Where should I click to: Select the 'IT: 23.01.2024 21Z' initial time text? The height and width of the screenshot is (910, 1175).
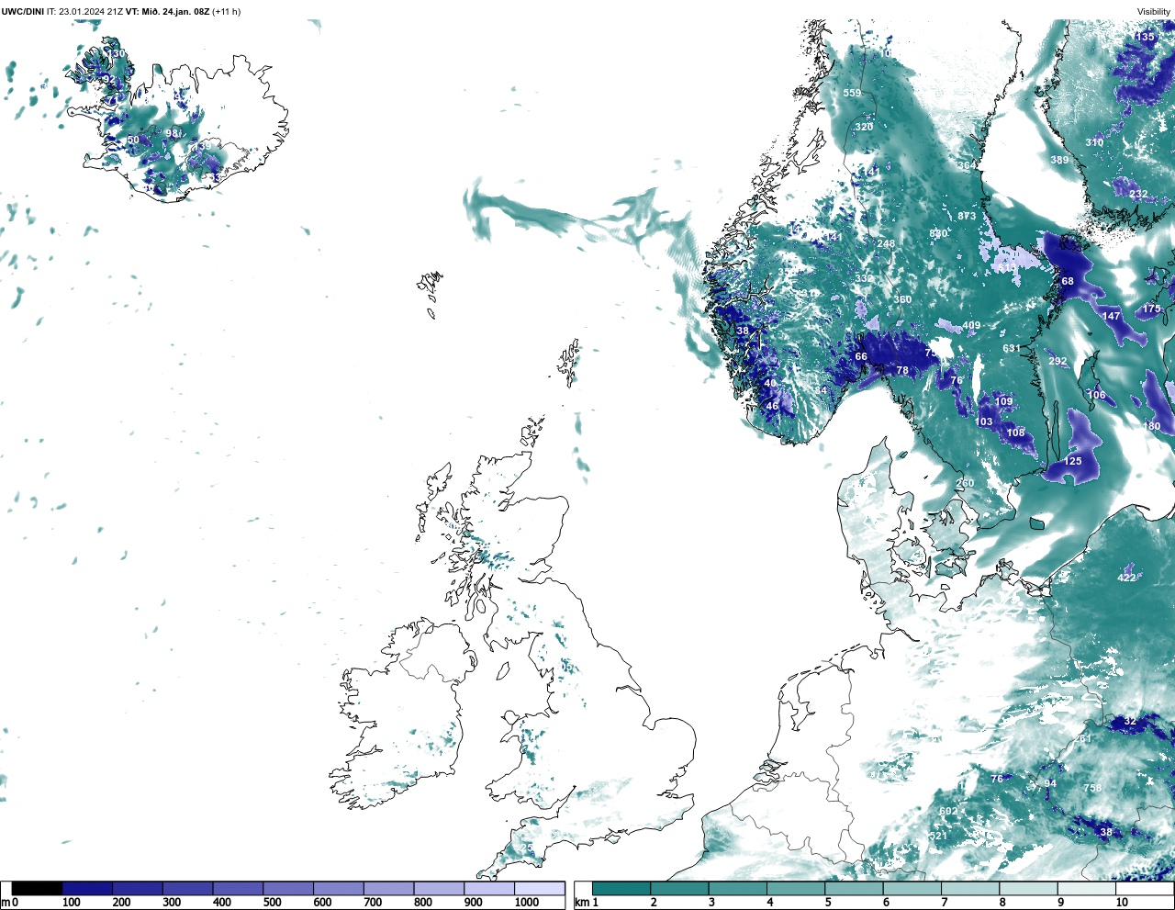(84, 12)
